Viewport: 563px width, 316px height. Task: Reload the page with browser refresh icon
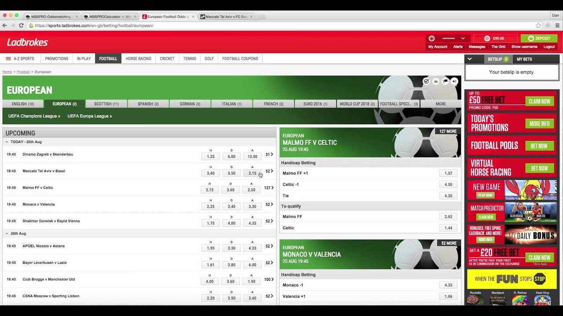(21, 25)
